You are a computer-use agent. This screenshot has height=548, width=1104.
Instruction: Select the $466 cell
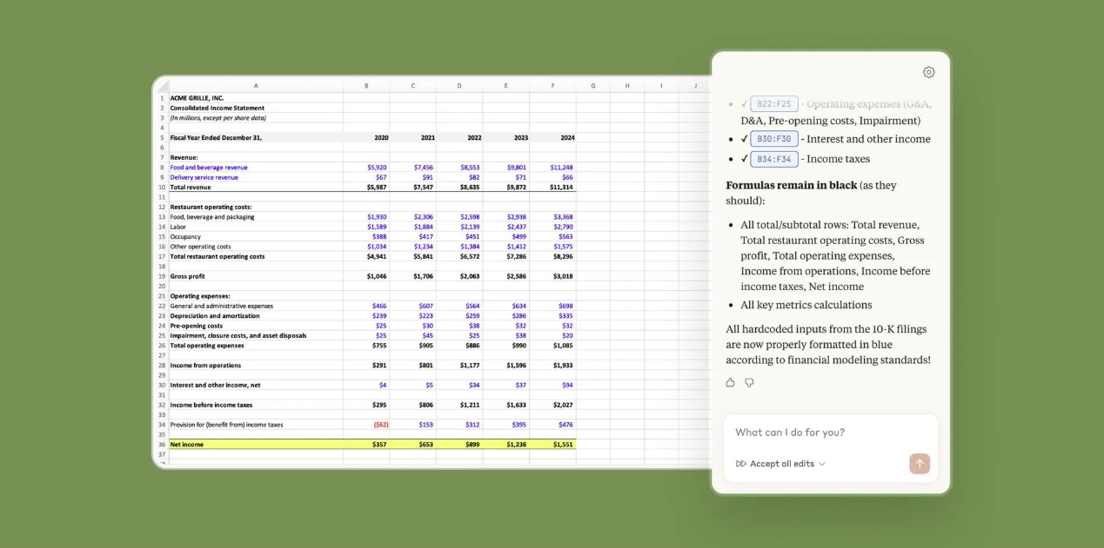click(366, 306)
